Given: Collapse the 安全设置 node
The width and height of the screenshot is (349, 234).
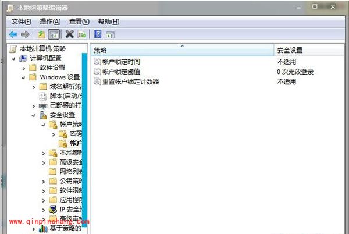Looking at the screenshot, I should (34, 115).
